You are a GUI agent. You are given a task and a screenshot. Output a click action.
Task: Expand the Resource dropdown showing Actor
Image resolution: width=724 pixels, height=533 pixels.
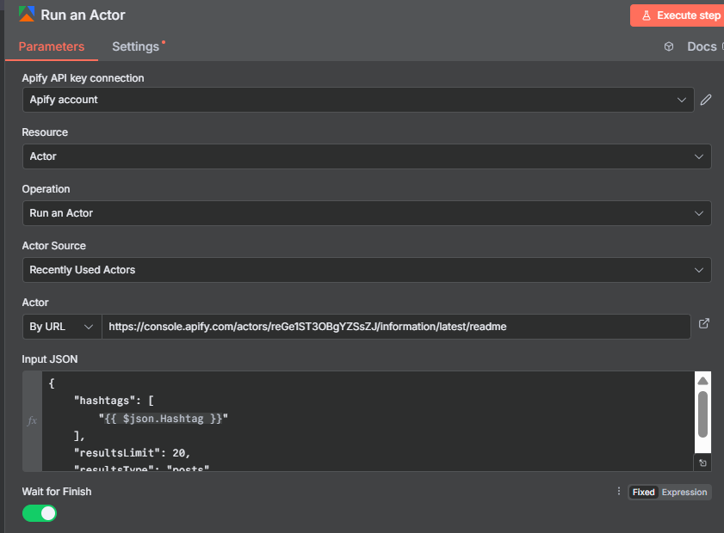click(367, 156)
